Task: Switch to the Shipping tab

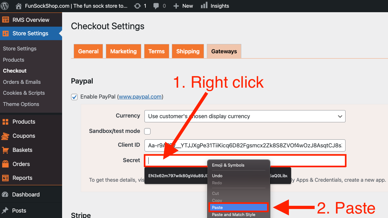Action: click(x=188, y=51)
